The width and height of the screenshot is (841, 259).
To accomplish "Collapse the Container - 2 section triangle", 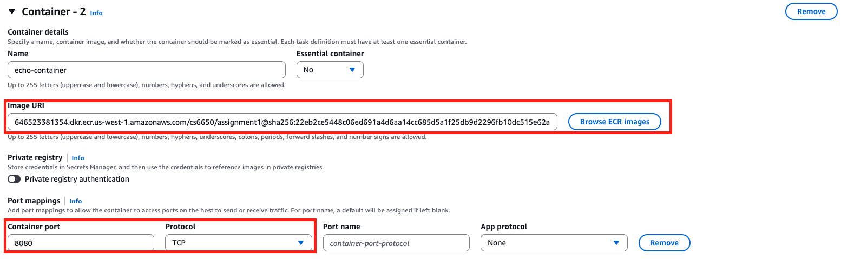I will (12, 11).
